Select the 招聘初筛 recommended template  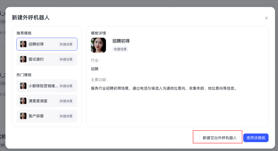click(x=36, y=44)
